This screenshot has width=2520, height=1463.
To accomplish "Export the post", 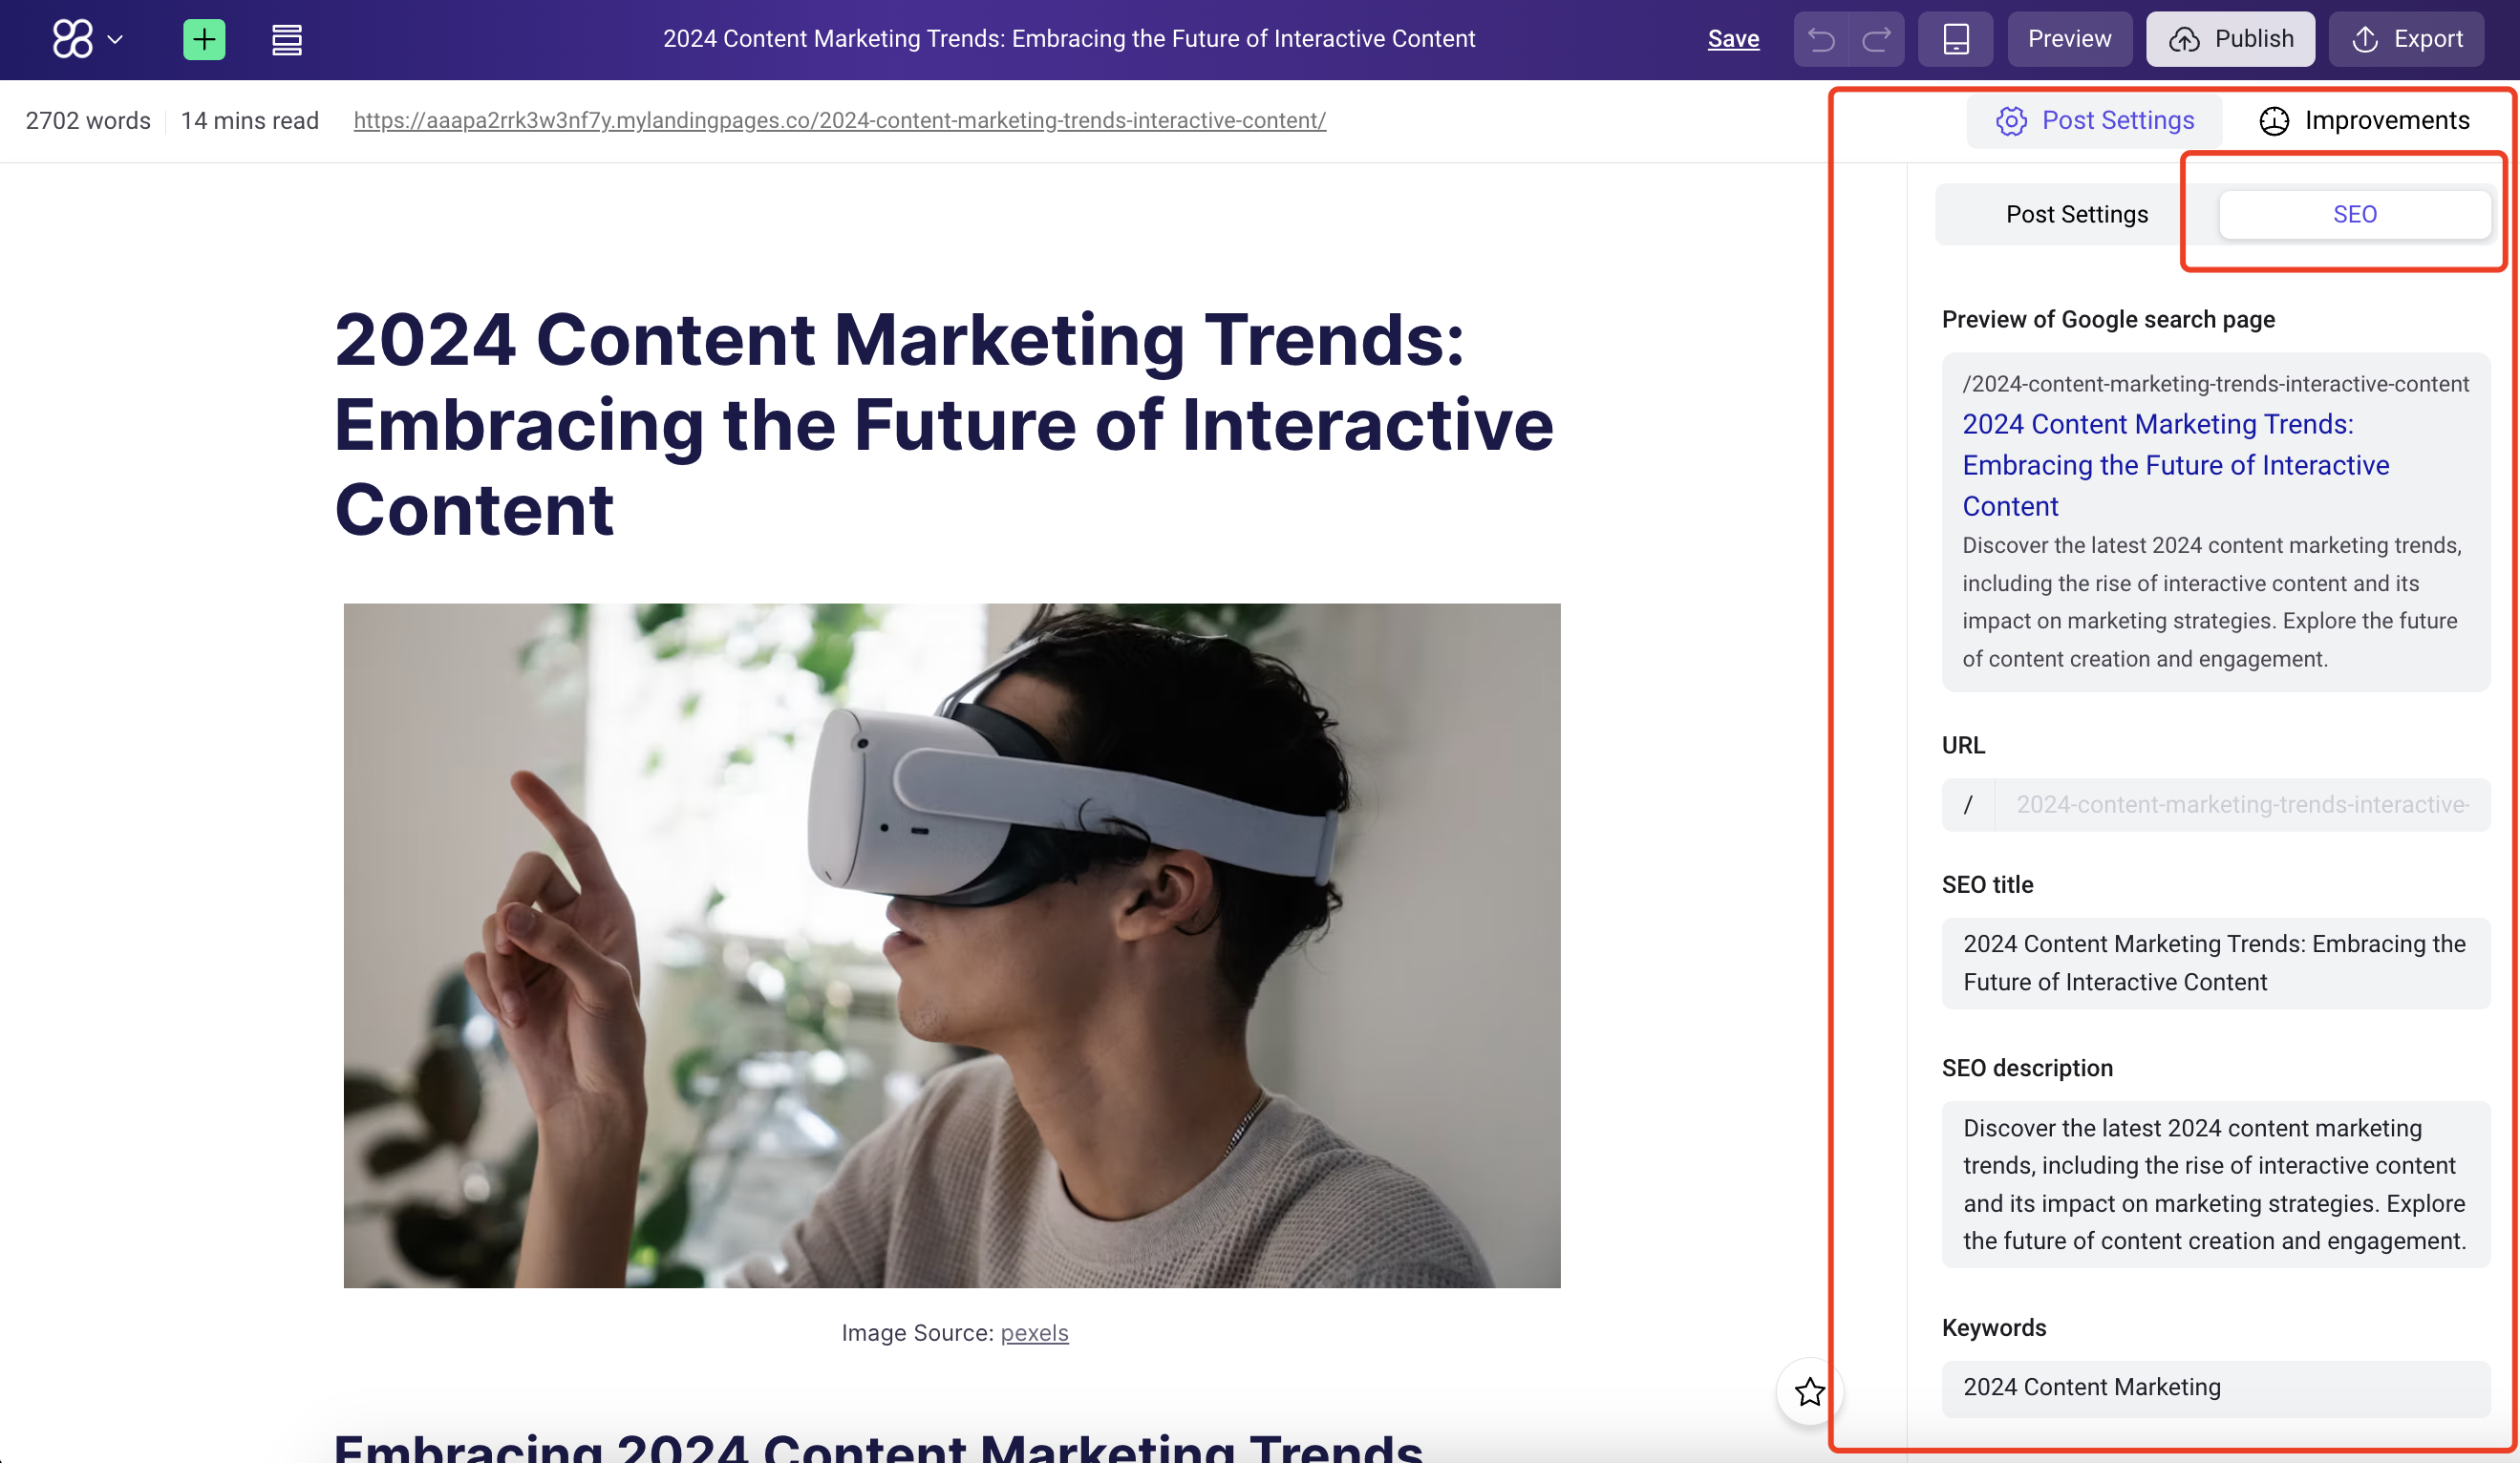I will (2406, 39).
